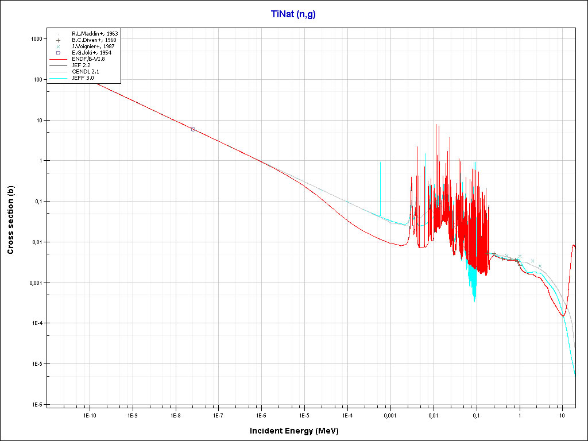Select the JEFF 3.0 legend label

click(83, 78)
